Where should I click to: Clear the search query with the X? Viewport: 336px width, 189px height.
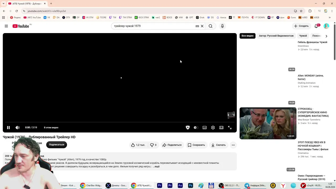[x=202, y=26]
